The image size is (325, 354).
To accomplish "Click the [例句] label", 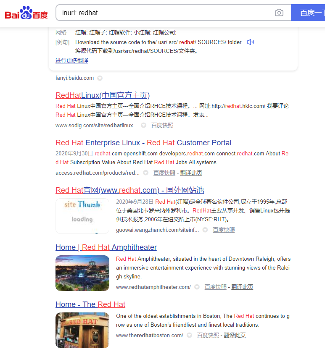I will (x=62, y=42).
